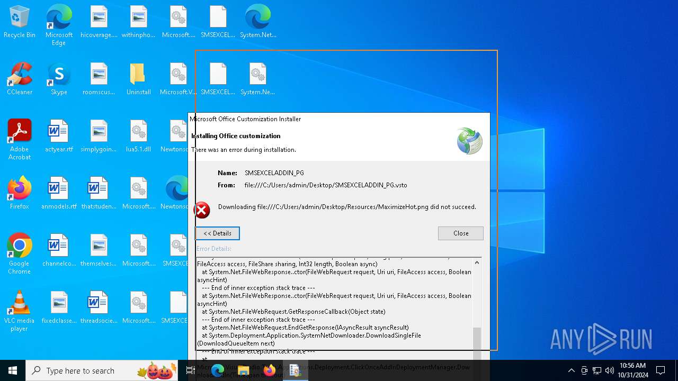
Task: Click scroll-up arrow in Error Details
Action: pos(477,262)
